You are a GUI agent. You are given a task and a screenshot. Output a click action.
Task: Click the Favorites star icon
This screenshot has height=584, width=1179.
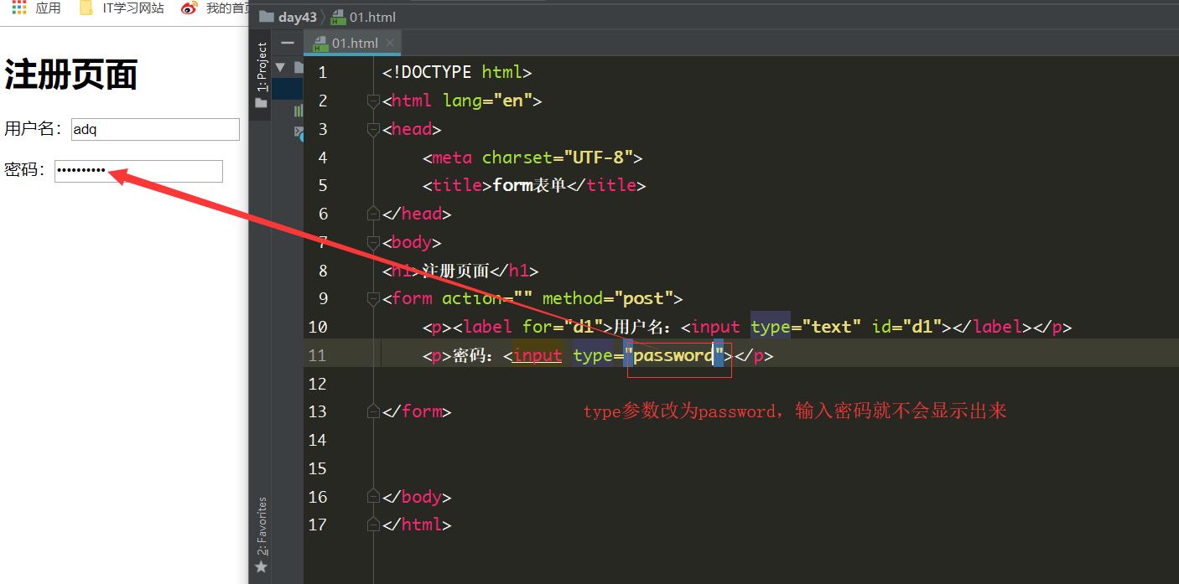[261, 567]
